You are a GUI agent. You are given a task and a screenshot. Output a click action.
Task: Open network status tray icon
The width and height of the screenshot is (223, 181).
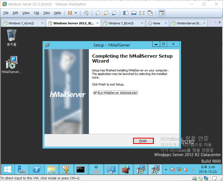pyautogui.click(x=179, y=169)
